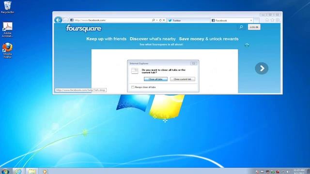Minimize the Internet Explorer window
The width and height of the screenshot is (310, 174).
tap(263, 14)
